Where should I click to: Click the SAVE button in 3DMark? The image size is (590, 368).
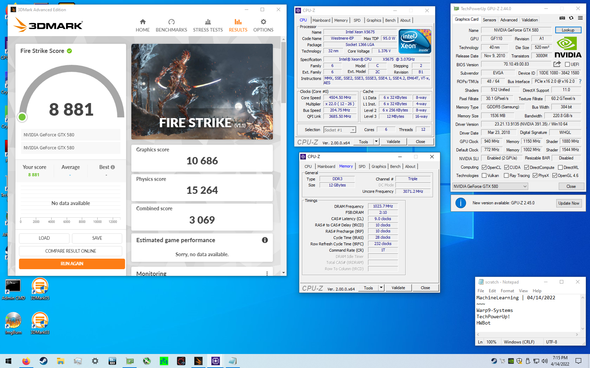tap(97, 238)
